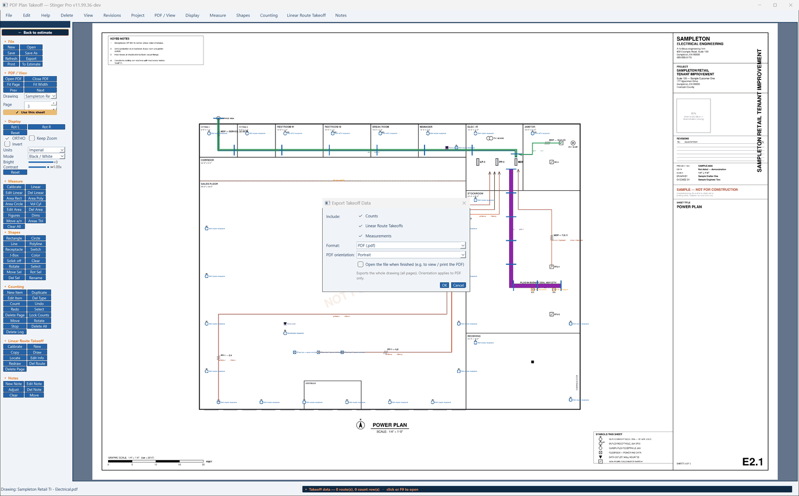Collapse the Counting section header
The image size is (799, 496).
[x=14, y=287]
